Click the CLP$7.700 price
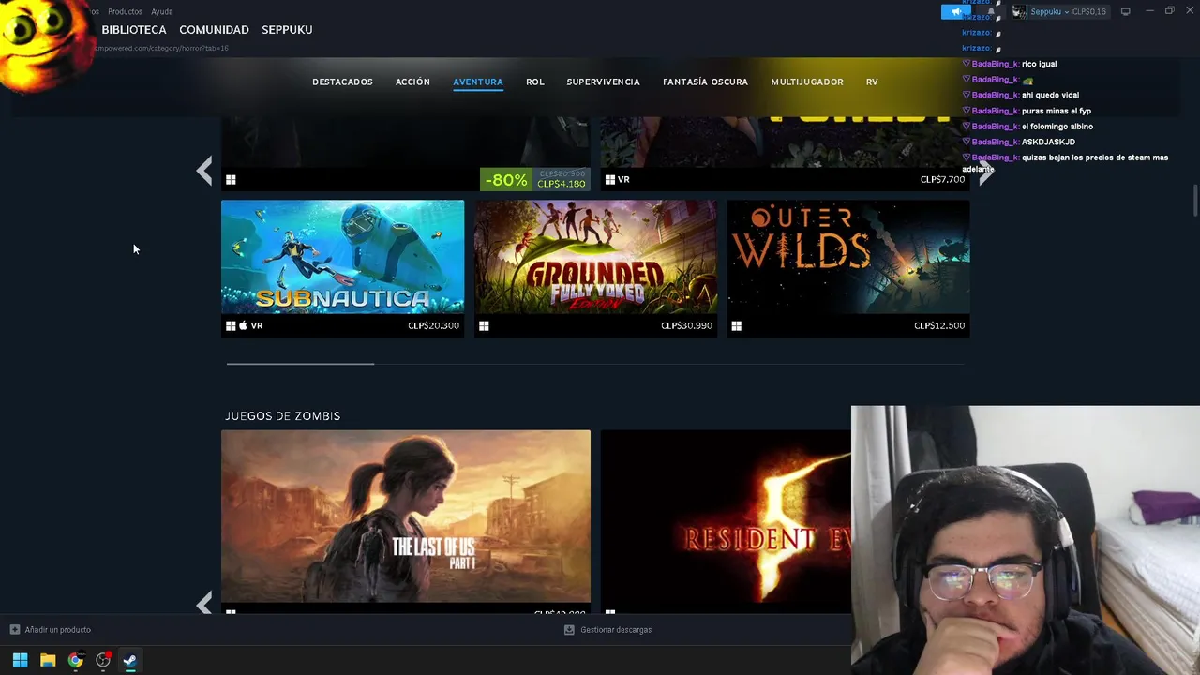 click(x=942, y=179)
